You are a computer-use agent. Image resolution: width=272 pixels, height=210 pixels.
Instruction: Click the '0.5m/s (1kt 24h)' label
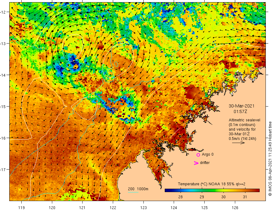click(242, 139)
